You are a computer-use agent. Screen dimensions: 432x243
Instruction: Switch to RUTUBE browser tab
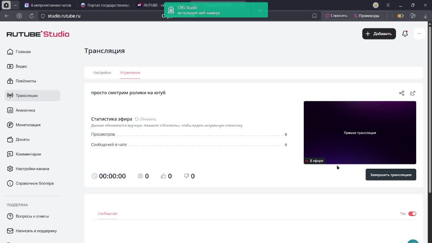[x=150, y=5]
